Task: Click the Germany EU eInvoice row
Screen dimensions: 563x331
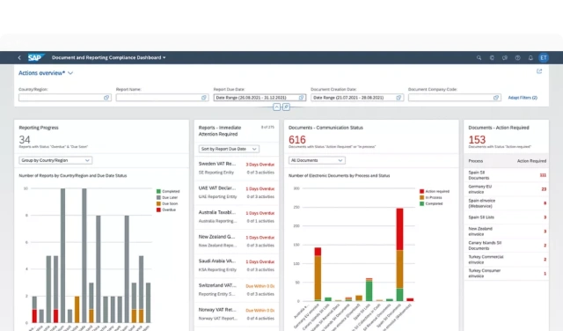Action: 507,189
